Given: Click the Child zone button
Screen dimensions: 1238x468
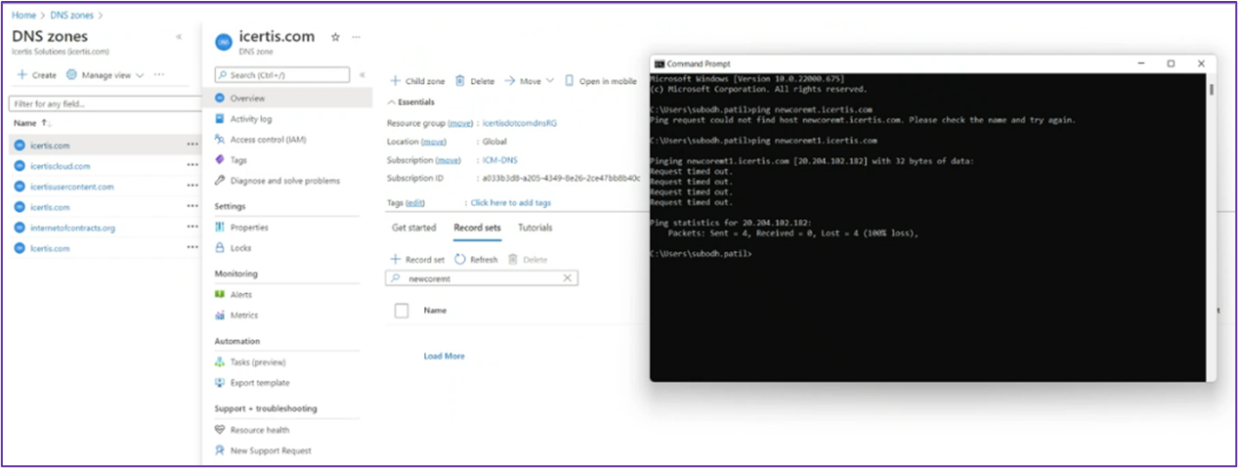Looking at the screenshot, I should click(417, 81).
